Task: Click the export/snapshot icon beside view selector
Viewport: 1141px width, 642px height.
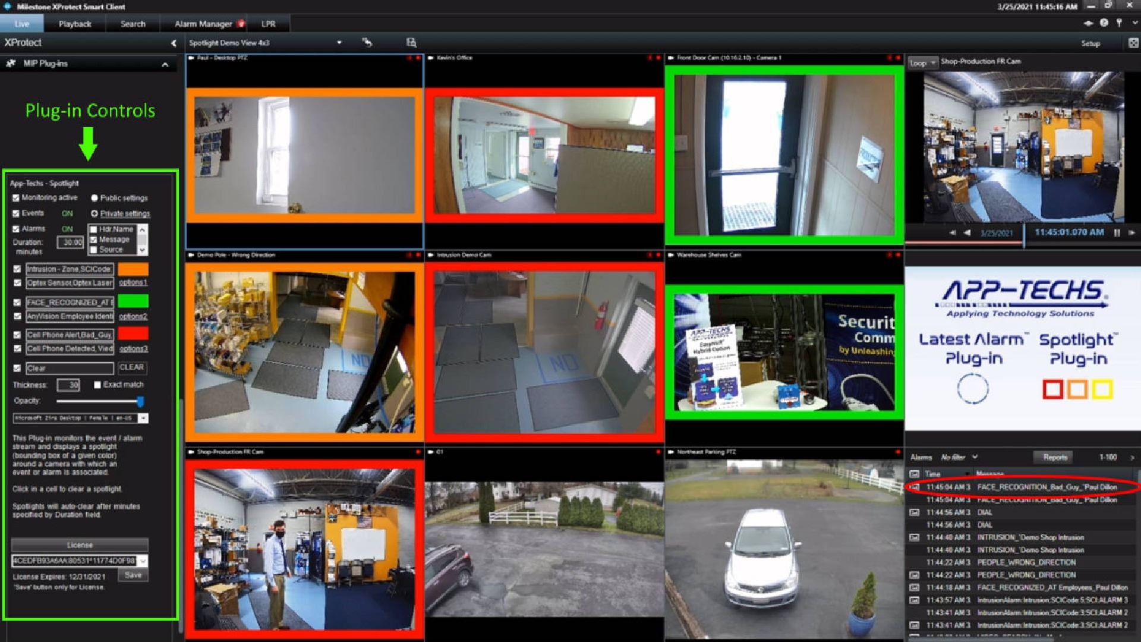Action: (x=411, y=42)
